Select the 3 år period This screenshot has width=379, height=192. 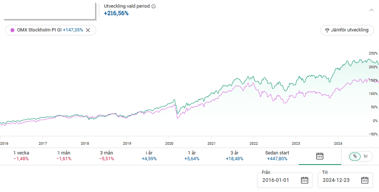(x=233, y=155)
